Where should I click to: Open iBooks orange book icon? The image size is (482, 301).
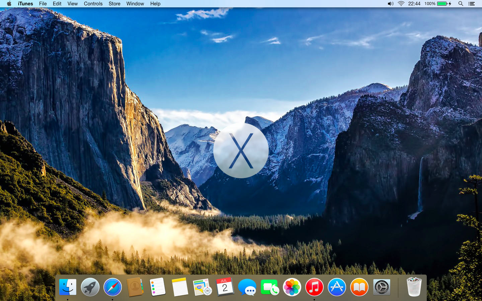coord(359,287)
